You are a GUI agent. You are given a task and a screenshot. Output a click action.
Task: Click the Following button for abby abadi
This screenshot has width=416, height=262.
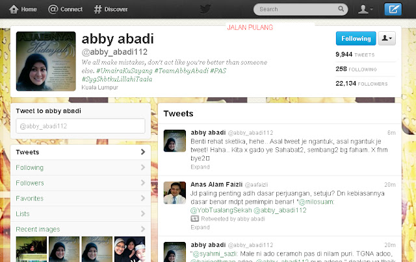pyautogui.click(x=356, y=38)
